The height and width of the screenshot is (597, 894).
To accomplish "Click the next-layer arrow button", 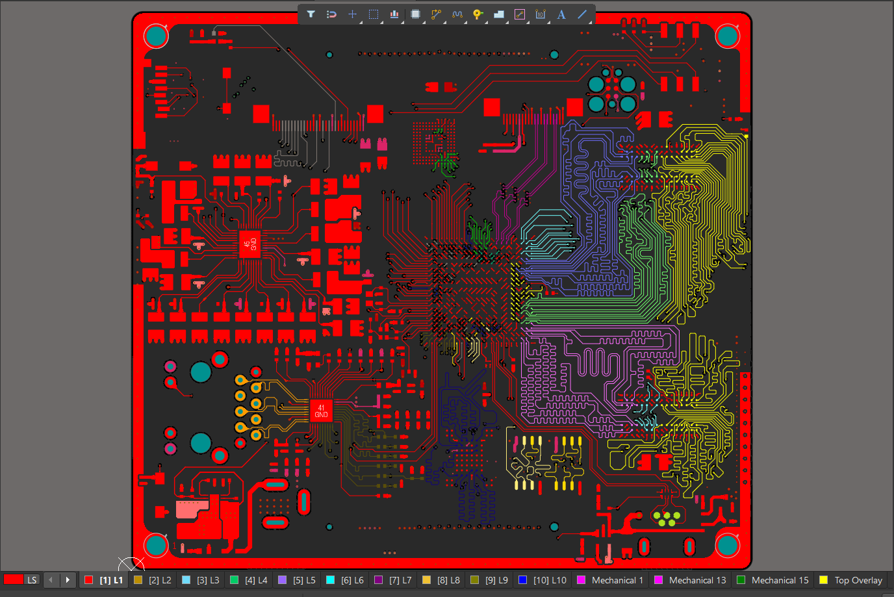I will 68,580.
